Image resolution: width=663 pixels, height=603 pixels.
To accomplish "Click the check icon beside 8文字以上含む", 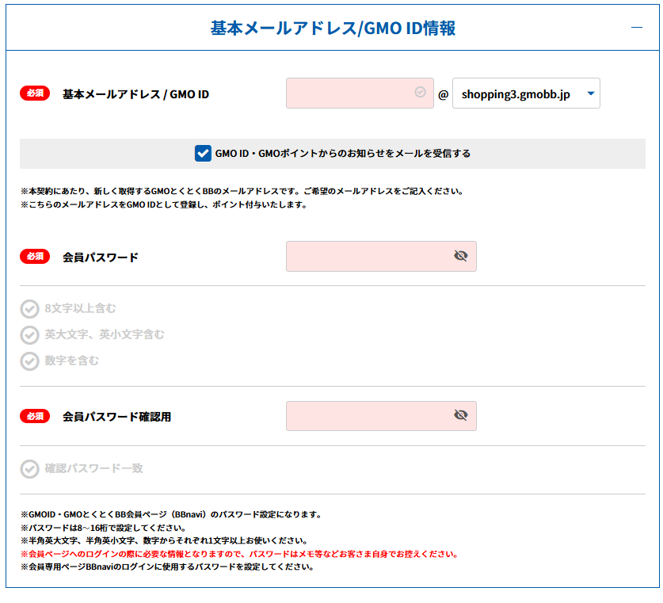I will tap(29, 309).
